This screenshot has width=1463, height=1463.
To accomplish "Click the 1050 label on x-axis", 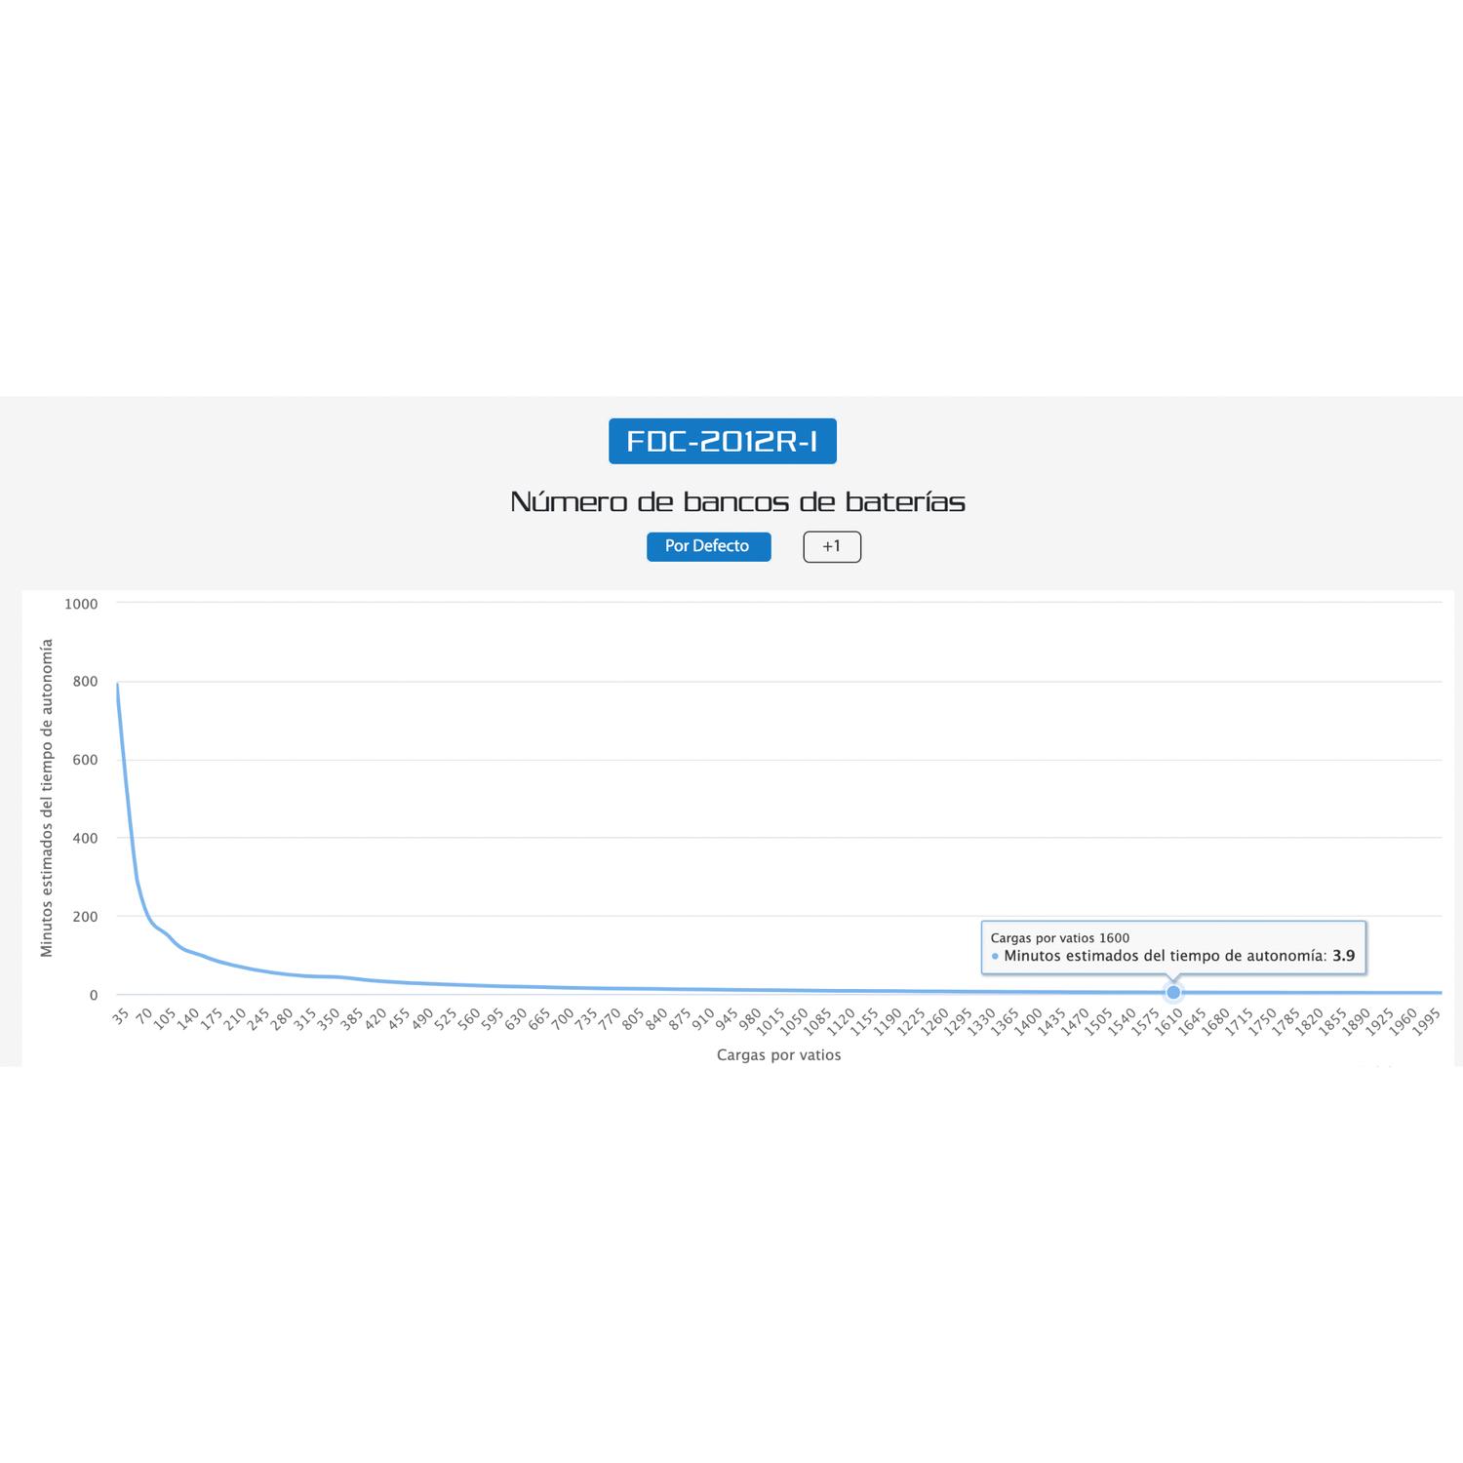I will [x=796, y=1022].
